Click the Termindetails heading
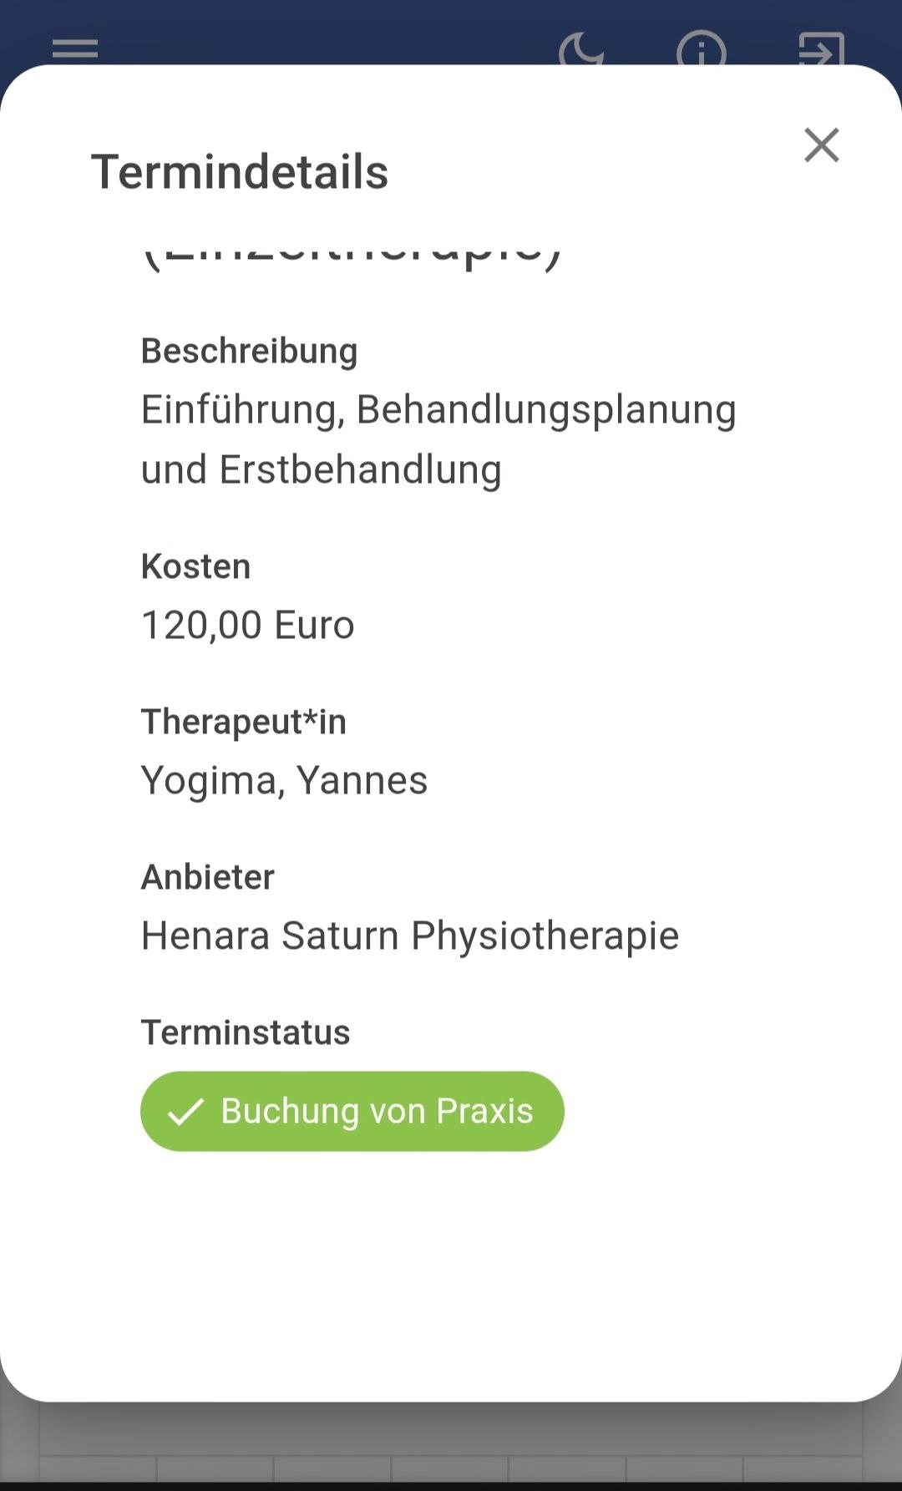The height and width of the screenshot is (1491, 902). pos(240,172)
